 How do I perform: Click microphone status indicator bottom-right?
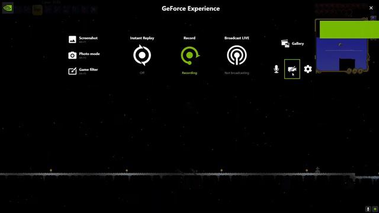click(368, 209)
